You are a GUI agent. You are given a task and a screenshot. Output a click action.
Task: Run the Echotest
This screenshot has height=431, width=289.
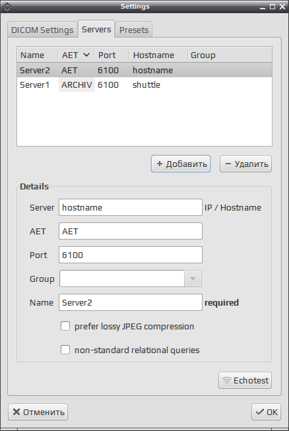(245, 380)
